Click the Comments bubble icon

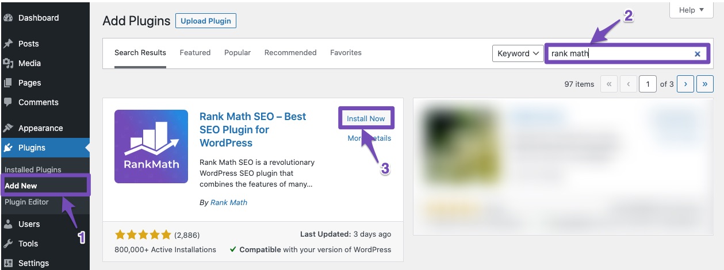click(8, 102)
